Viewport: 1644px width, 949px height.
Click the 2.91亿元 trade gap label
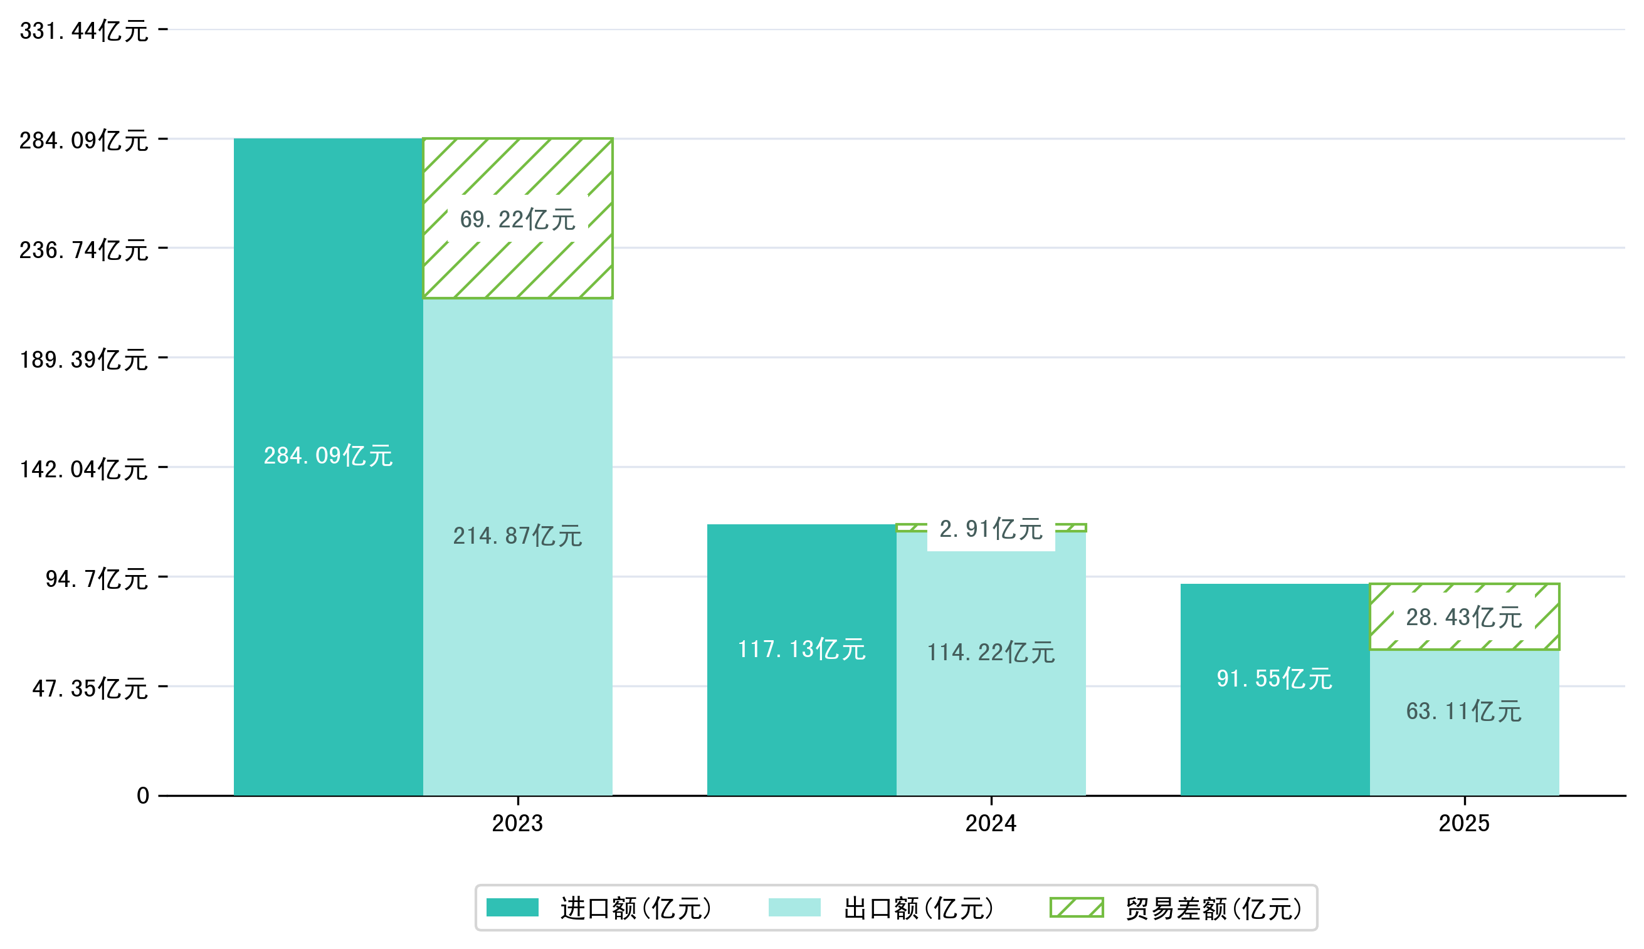[x=990, y=529]
